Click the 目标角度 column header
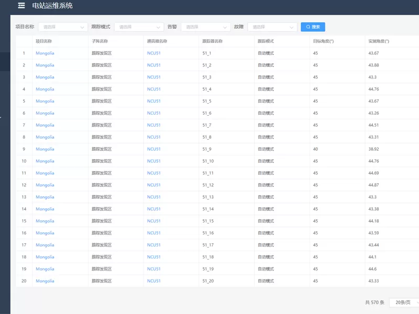This screenshot has width=419, height=314. point(323,41)
